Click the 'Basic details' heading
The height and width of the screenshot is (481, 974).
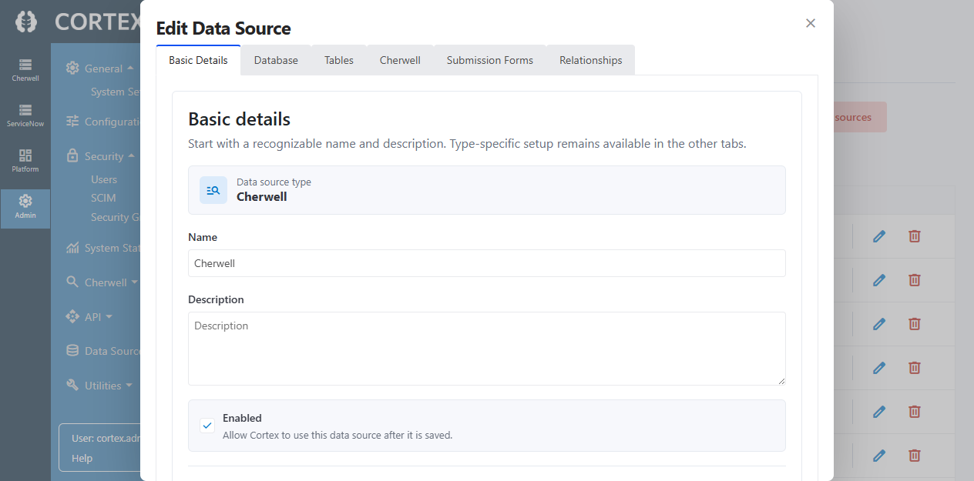pyautogui.click(x=240, y=119)
